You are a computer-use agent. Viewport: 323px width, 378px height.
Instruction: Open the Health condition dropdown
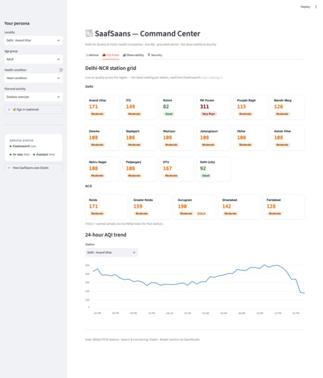click(34, 78)
